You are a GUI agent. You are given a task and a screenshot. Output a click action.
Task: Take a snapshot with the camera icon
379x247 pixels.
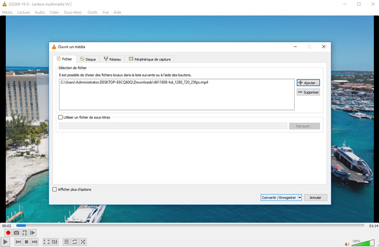(x=16, y=233)
